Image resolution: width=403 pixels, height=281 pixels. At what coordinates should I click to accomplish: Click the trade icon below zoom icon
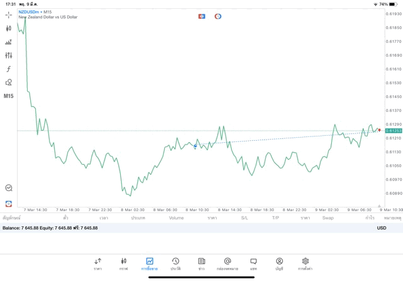click(x=8, y=204)
